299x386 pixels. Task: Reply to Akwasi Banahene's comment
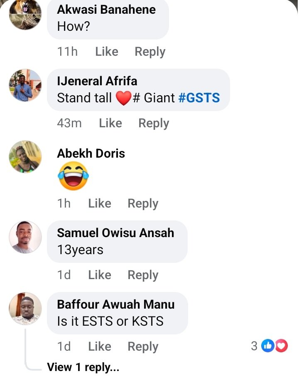click(x=150, y=52)
